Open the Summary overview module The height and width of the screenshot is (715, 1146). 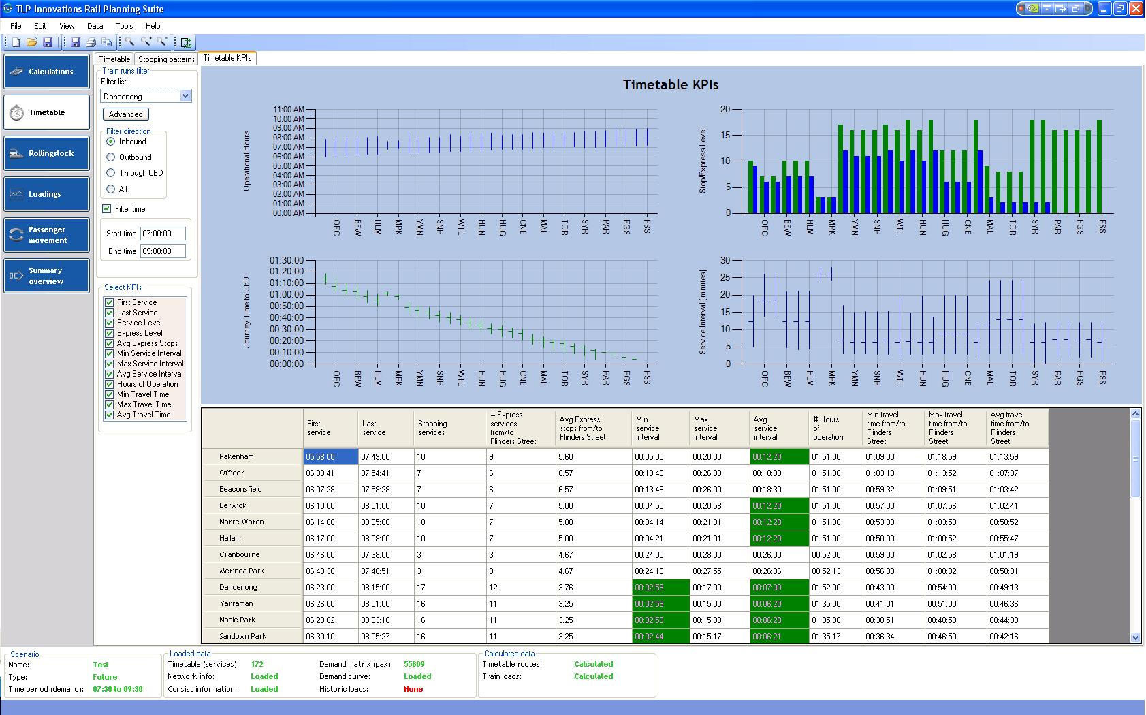tap(46, 276)
